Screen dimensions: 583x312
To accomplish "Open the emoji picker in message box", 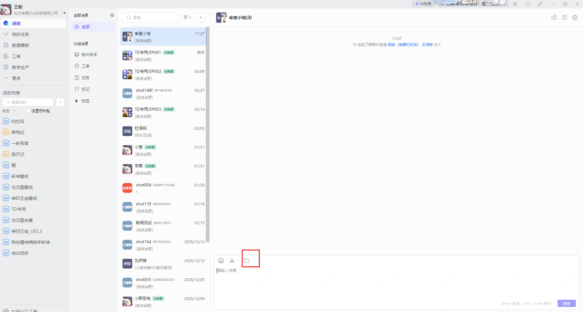I will (x=221, y=261).
